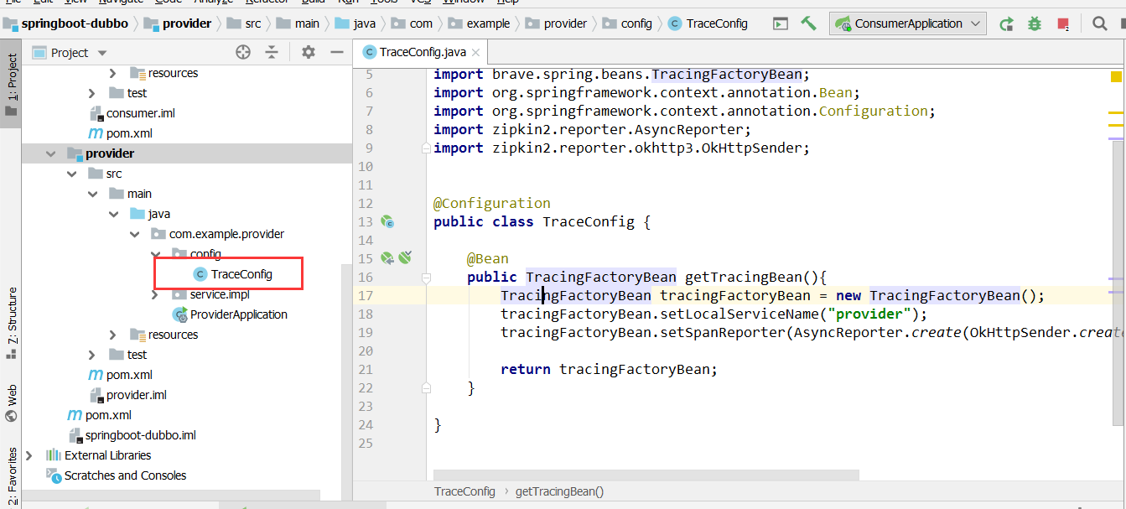Click the @Configuration annotation text

click(492, 204)
